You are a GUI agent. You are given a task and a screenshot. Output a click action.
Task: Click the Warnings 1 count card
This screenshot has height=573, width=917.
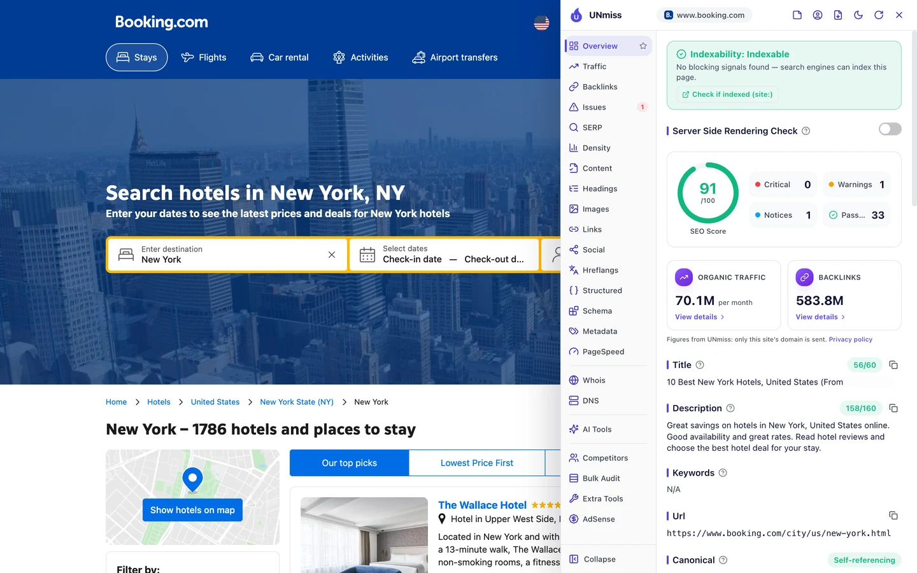pyautogui.click(x=857, y=185)
